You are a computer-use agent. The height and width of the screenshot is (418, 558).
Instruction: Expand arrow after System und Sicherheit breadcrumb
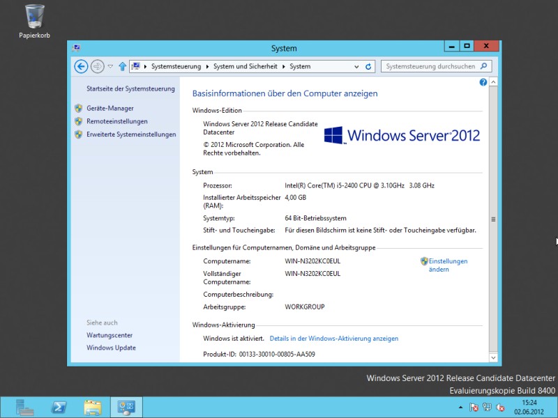[284, 66]
